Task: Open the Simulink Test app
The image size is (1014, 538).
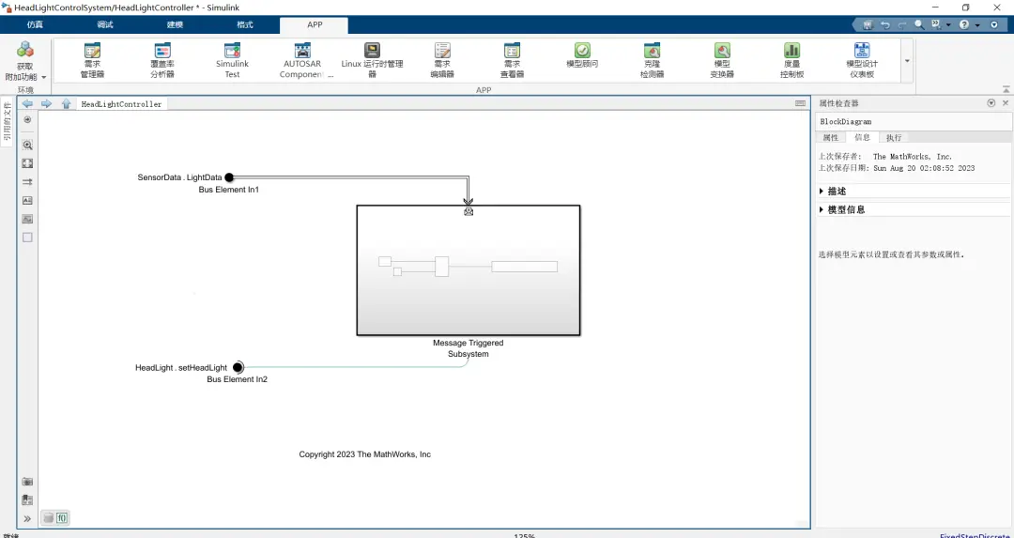Action: pyautogui.click(x=232, y=60)
